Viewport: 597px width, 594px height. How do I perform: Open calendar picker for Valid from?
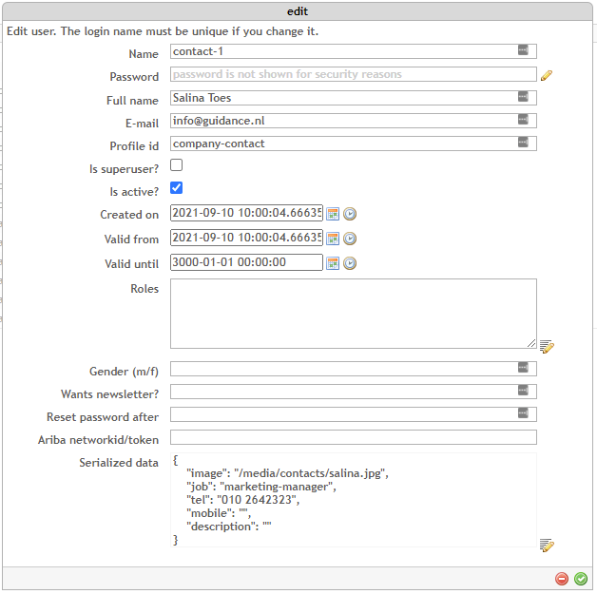coord(333,239)
